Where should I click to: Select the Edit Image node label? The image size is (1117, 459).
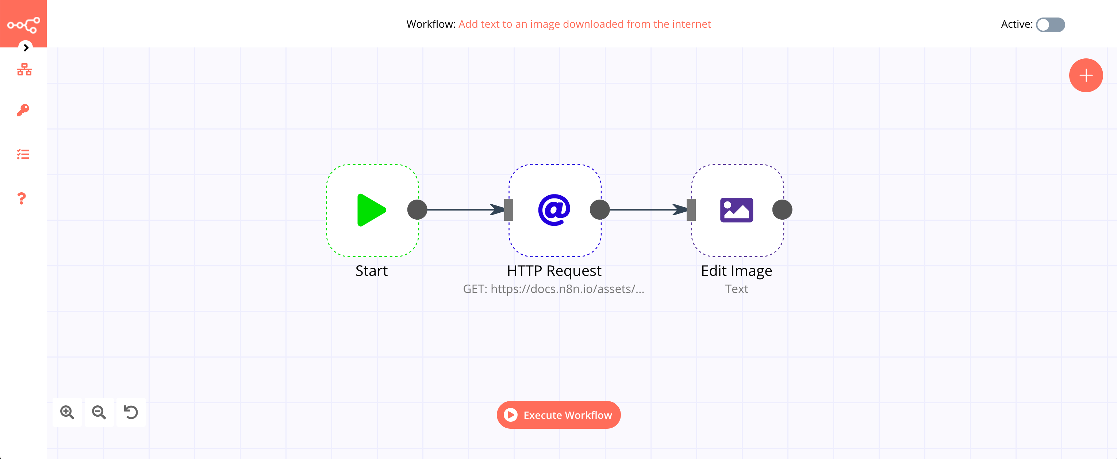click(736, 270)
